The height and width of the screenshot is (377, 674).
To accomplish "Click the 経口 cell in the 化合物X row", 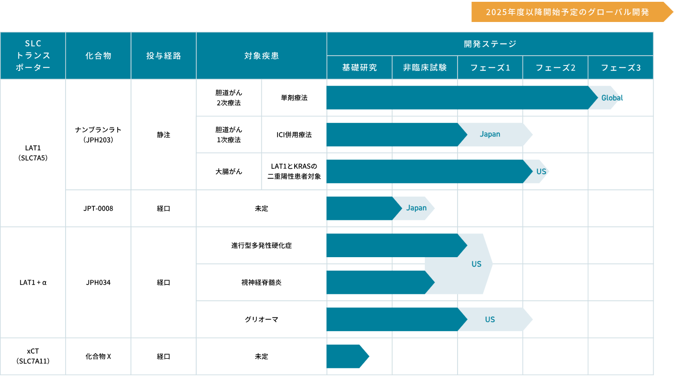I will point(163,356).
